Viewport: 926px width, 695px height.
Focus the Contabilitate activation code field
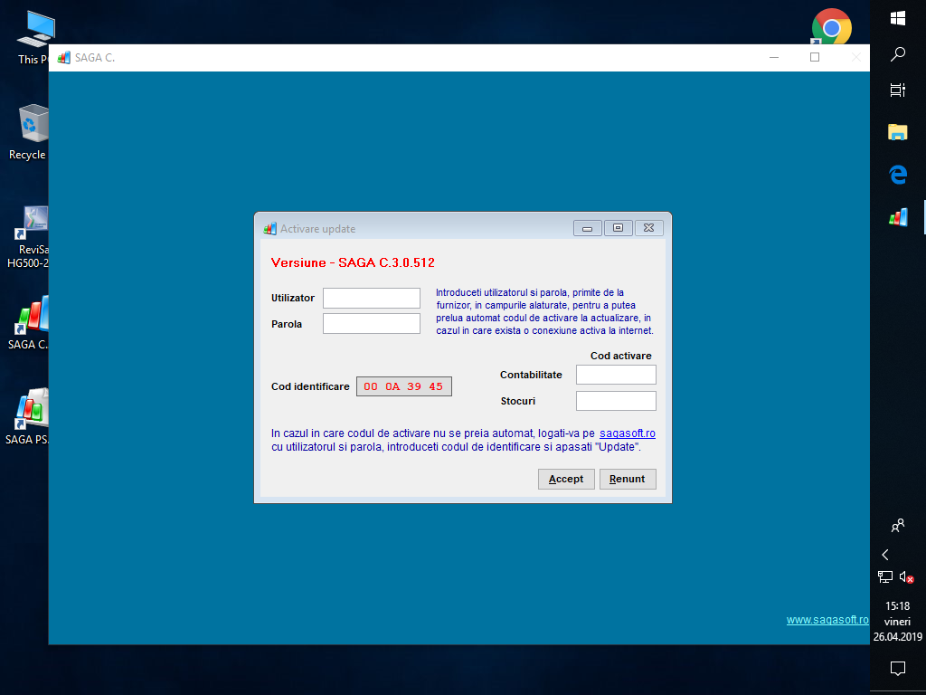point(616,375)
